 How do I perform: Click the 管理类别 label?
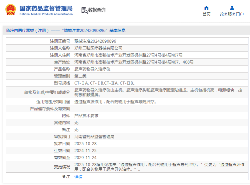pos(62,76)
